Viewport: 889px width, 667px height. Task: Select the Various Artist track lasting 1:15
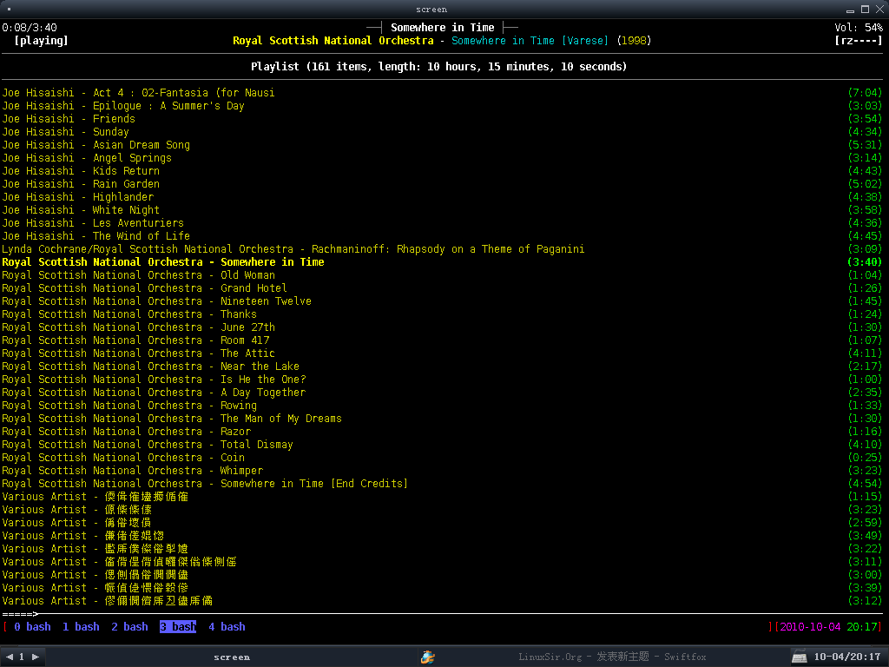click(x=442, y=497)
